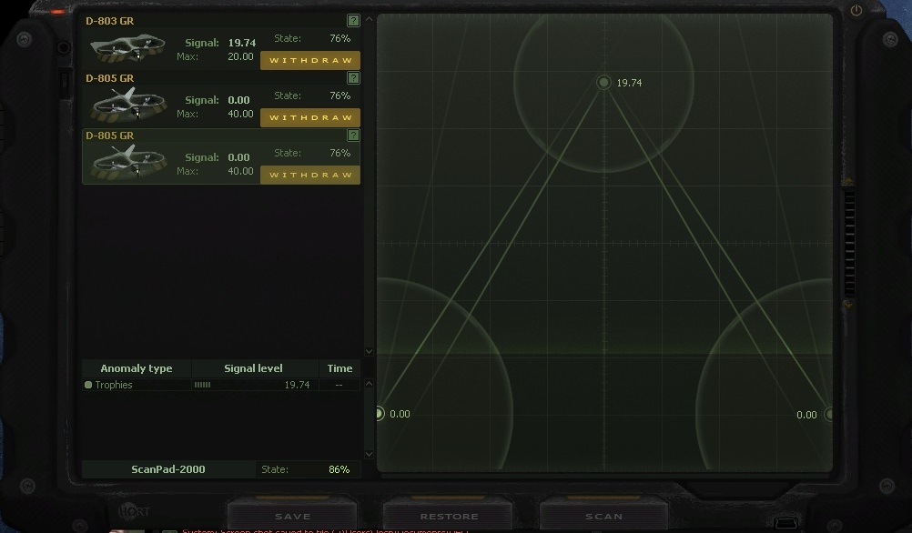The image size is (912, 533).
Task: Click the ribbed zoom slider right of the map
Action: (x=850, y=244)
